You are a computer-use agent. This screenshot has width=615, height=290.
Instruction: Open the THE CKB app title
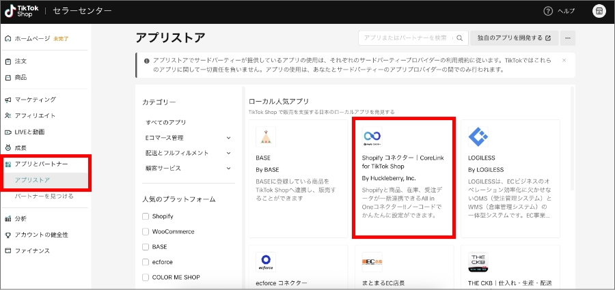pyautogui.click(x=510, y=283)
